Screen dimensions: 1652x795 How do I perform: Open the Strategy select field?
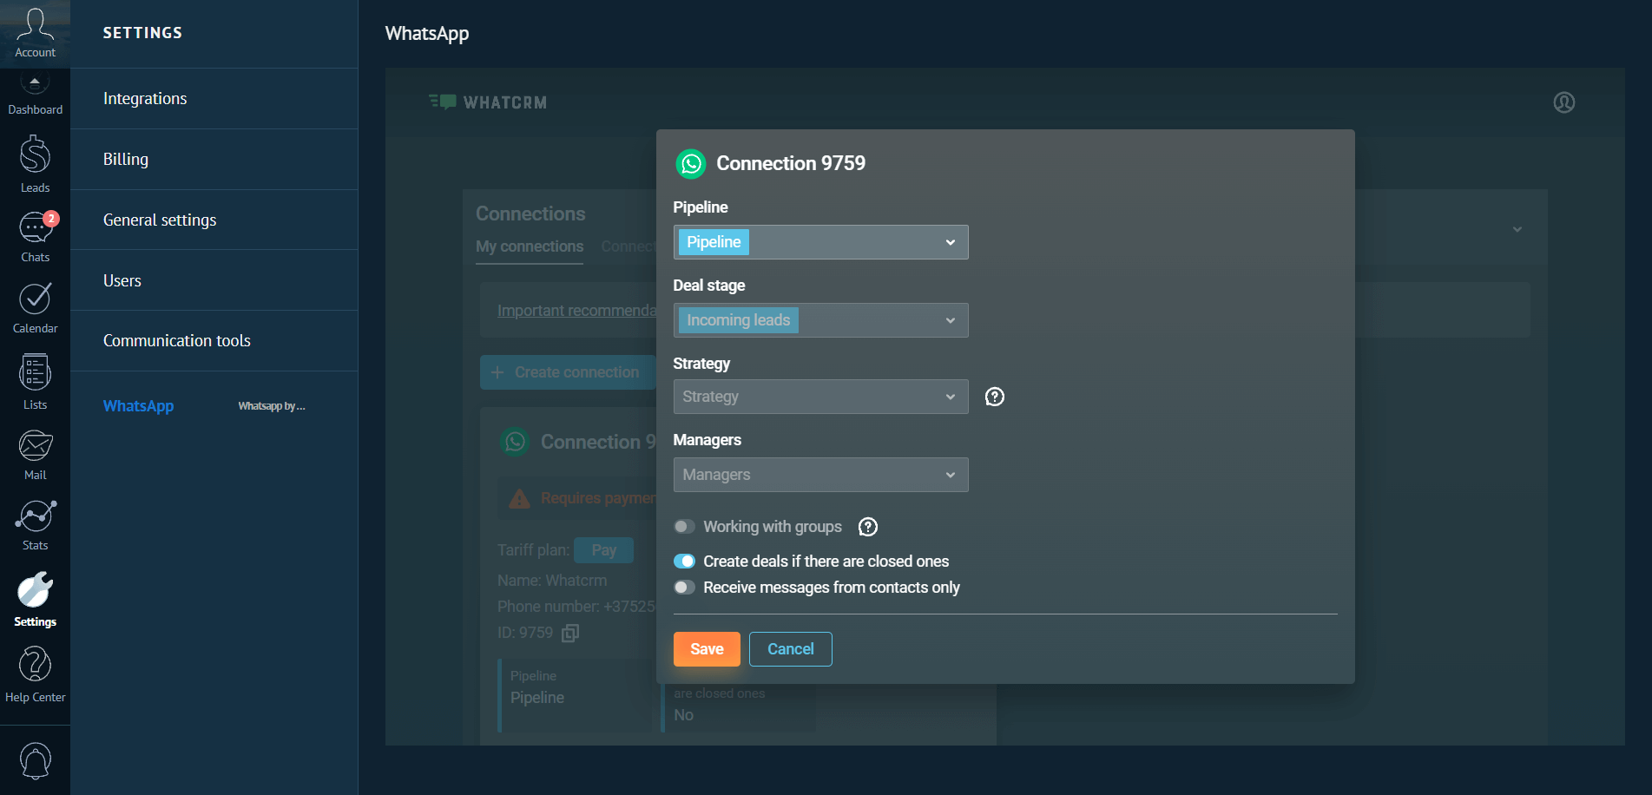(819, 397)
